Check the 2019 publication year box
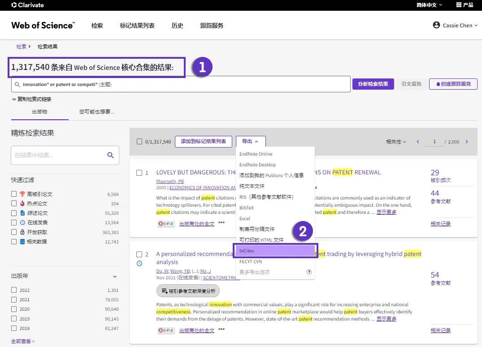 click(x=14, y=318)
